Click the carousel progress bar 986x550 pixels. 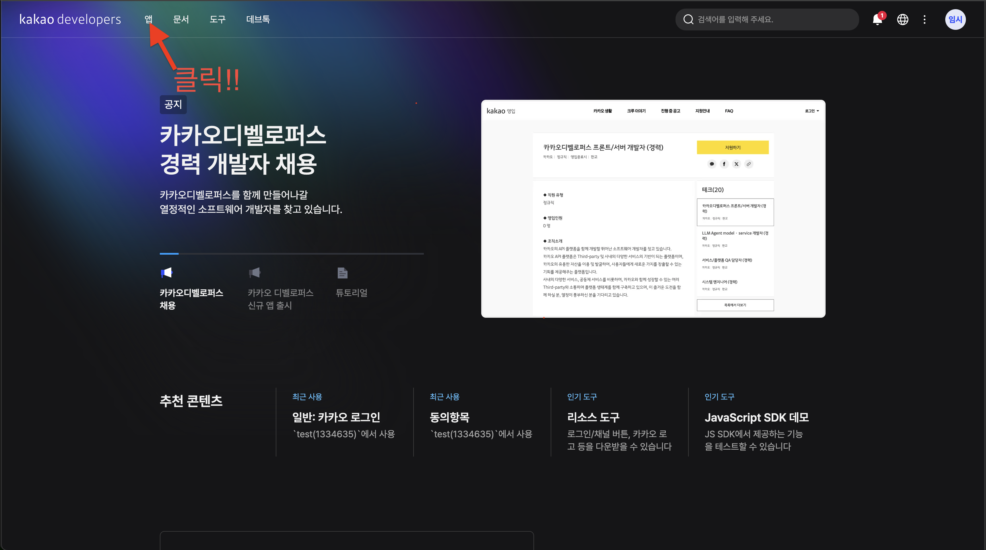tap(291, 253)
